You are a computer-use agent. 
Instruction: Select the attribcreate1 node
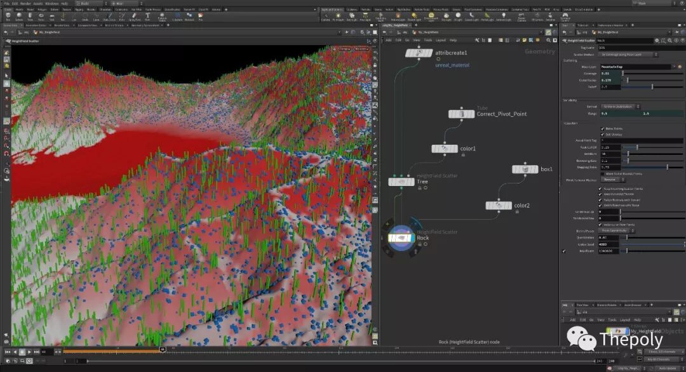(x=419, y=53)
